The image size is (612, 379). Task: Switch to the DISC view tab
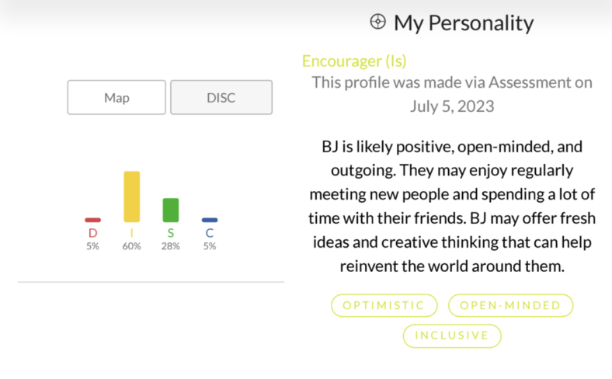[221, 98]
